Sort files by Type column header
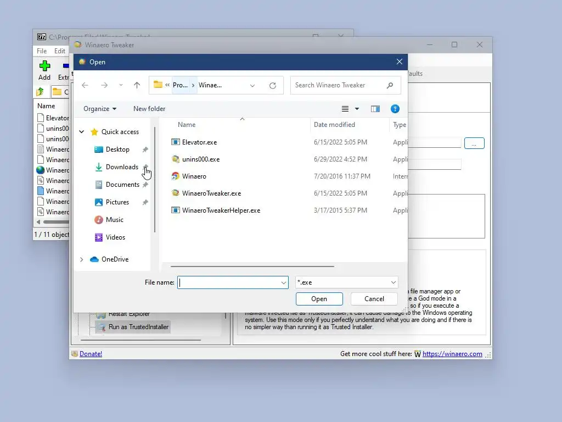The width and height of the screenshot is (562, 422). click(x=400, y=125)
